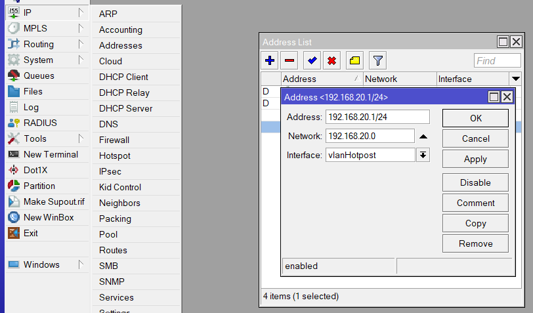Click the Address input field

click(x=377, y=117)
